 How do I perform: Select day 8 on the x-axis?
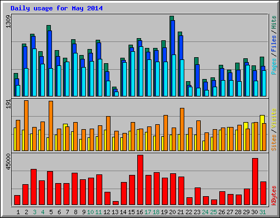point(75,212)
